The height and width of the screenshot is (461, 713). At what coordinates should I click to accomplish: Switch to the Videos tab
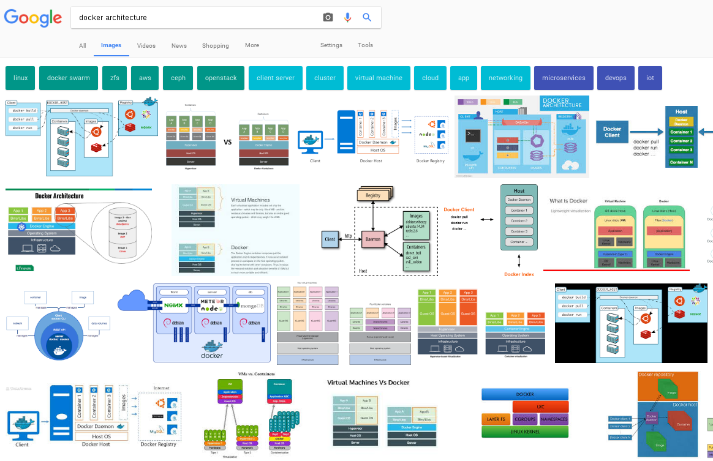coord(146,45)
